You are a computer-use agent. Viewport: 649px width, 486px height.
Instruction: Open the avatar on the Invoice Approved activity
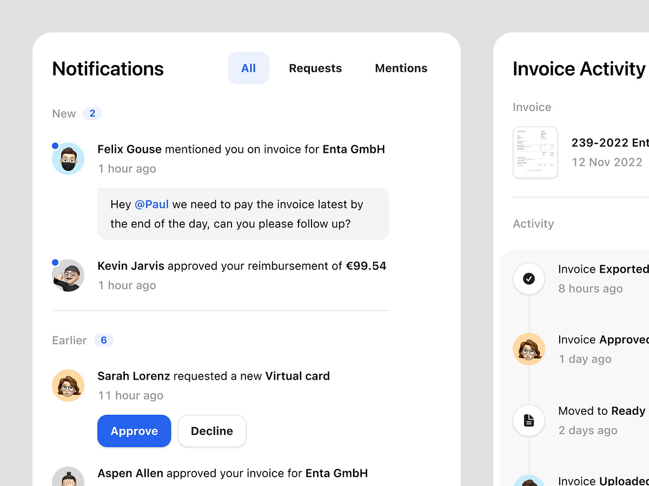click(x=528, y=349)
